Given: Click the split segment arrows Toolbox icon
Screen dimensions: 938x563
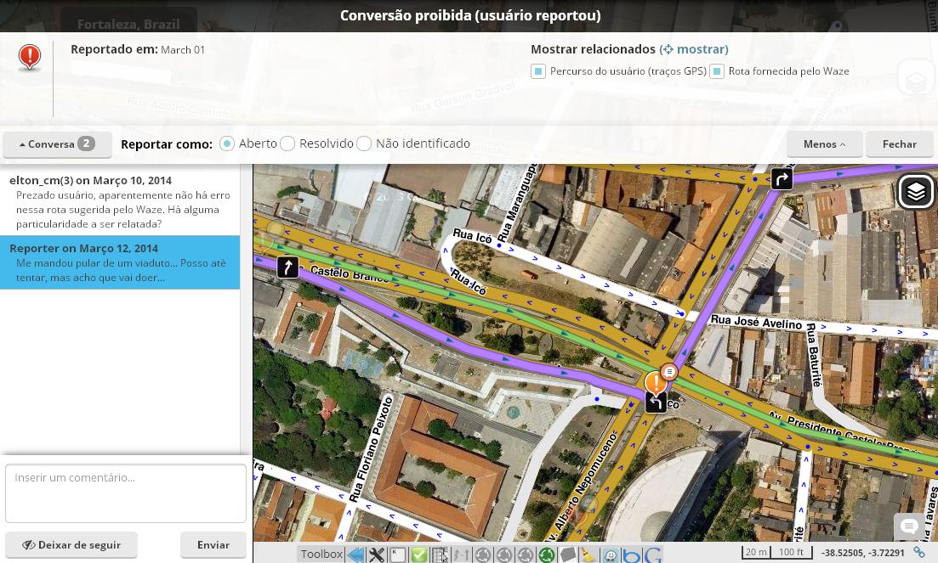Looking at the screenshot, I should pos(461,555).
